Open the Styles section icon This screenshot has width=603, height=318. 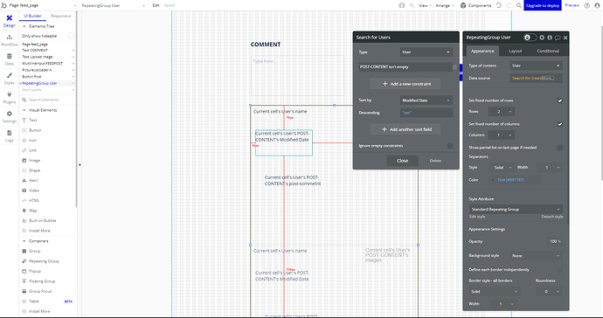(x=10, y=79)
